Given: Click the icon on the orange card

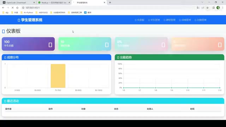Looking at the screenshot, I should pyautogui.click(x=220, y=45).
